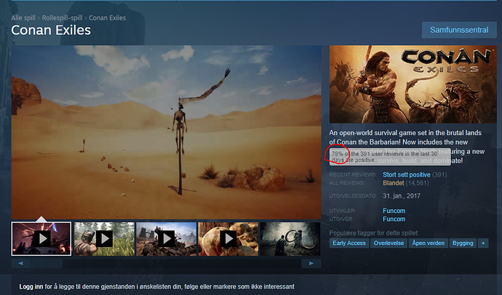This screenshot has height=295, width=502.
Task: Expand more tags with the plus button
Action: 483,243
